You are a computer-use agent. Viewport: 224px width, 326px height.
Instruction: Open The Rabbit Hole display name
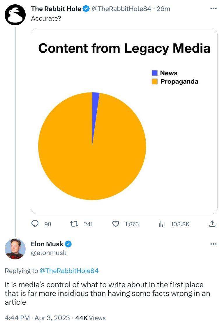(56, 9)
